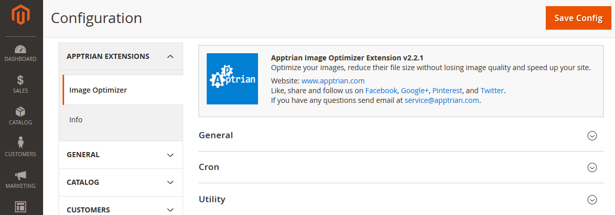Open the Marketing megaphone icon
Screen dimensions: 615x215
[x=21, y=175]
